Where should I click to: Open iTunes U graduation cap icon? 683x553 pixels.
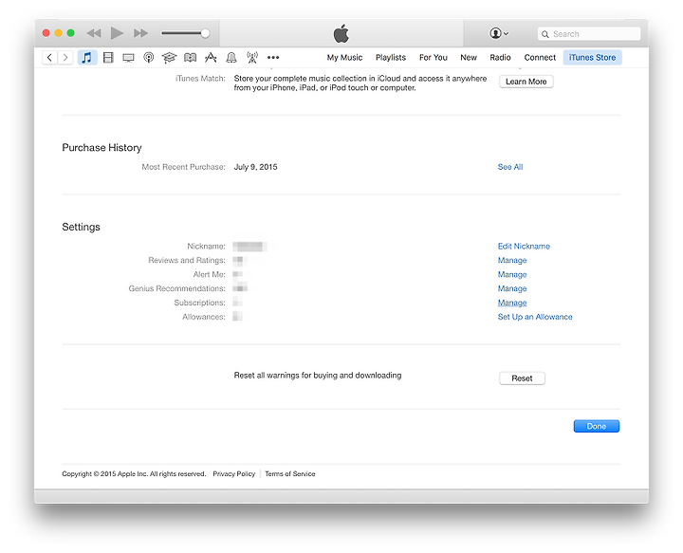pos(169,58)
